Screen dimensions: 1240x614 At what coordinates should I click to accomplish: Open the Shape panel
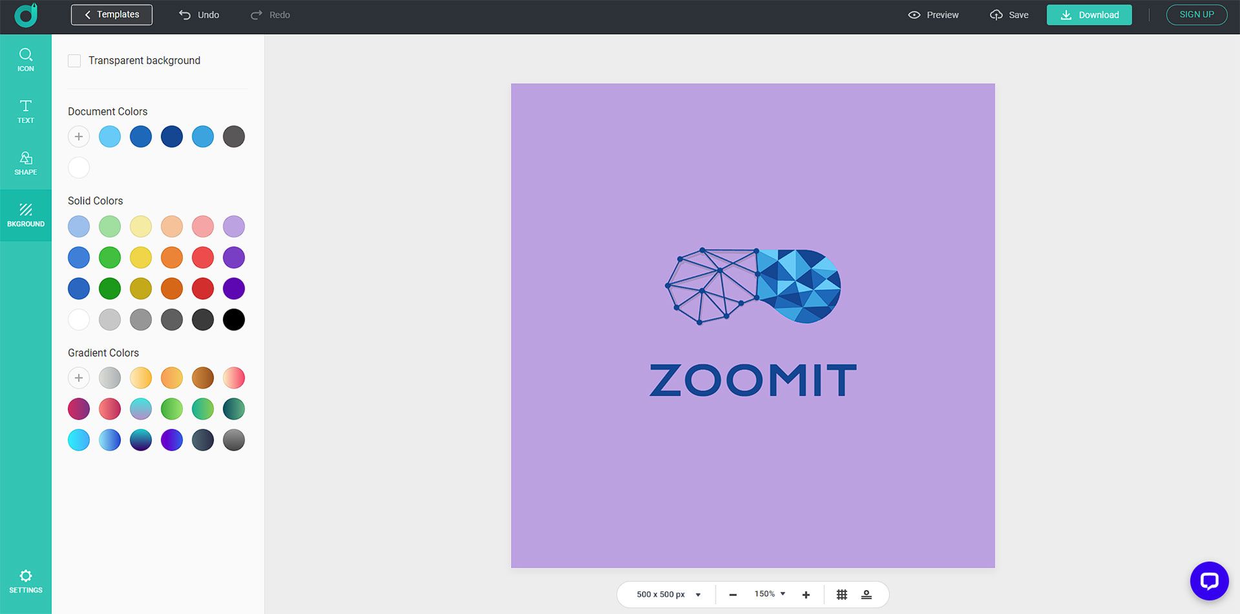click(x=26, y=163)
